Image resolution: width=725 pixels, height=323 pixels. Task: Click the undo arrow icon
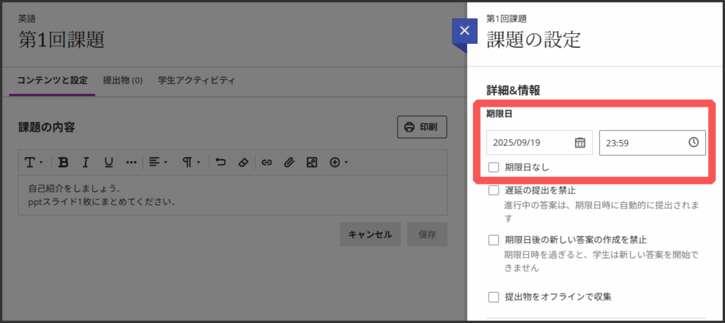click(220, 163)
